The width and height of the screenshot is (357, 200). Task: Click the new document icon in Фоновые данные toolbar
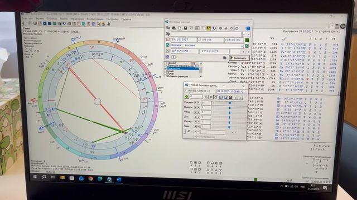180,28
